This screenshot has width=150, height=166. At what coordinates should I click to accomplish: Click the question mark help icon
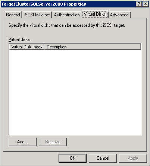coord(138,4)
